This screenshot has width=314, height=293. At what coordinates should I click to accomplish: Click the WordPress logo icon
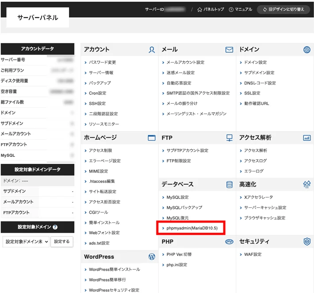(152, 257)
